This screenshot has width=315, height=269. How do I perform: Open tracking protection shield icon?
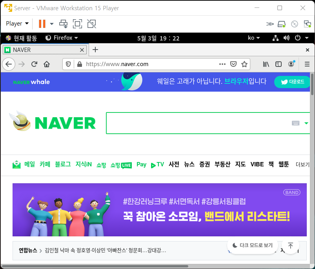(68, 64)
